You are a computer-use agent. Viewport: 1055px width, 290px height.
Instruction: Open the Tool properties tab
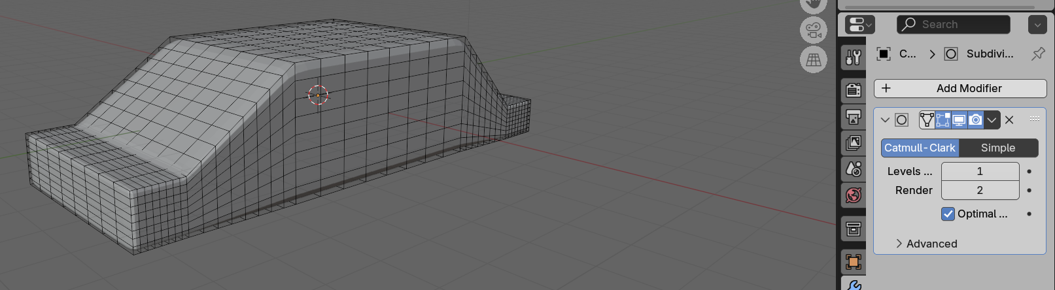pos(853,57)
